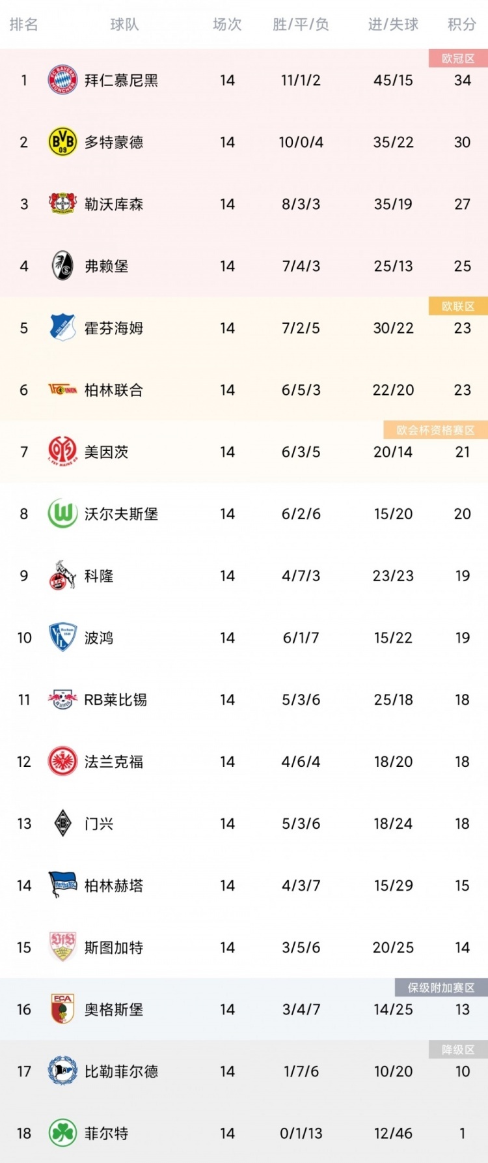Screen dimensions: 488x1163
Task: Select the Mainz 05 red badge
Action: tap(62, 452)
